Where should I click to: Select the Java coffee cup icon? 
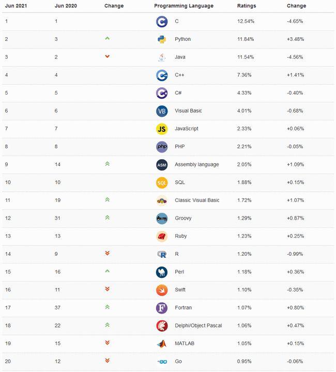click(162, 57)
